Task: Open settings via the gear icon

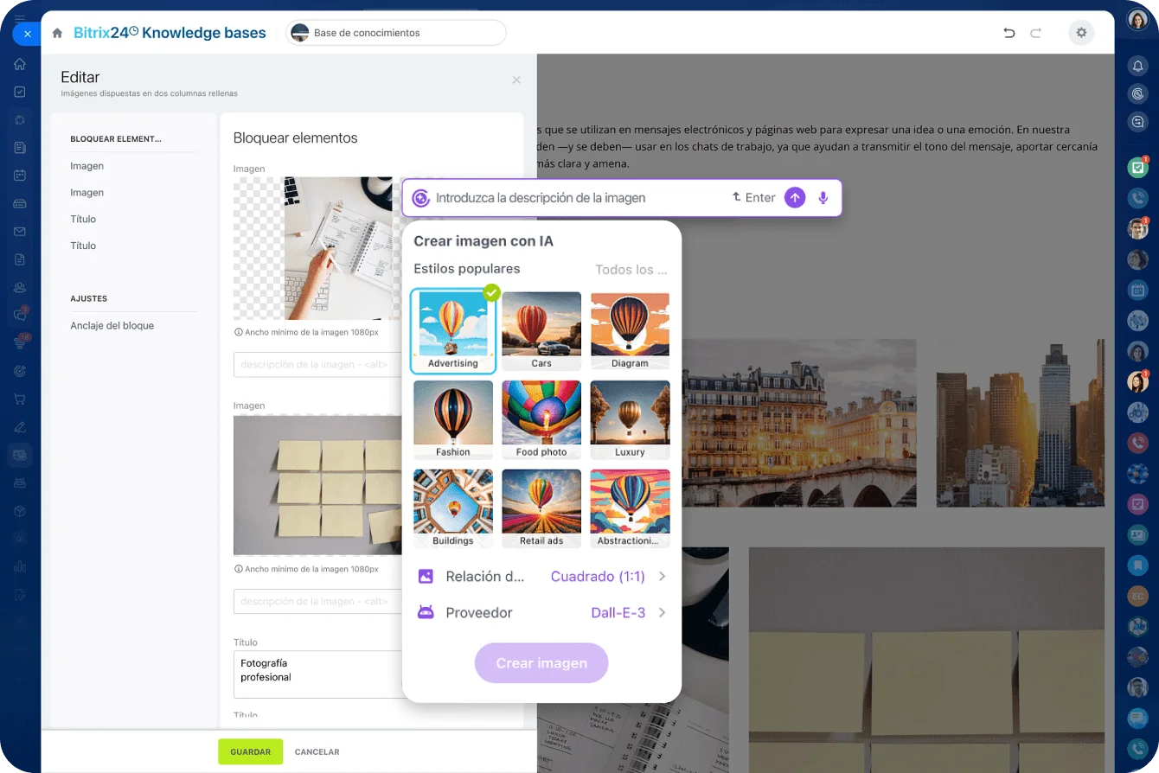Action: tap(1080, 33)
